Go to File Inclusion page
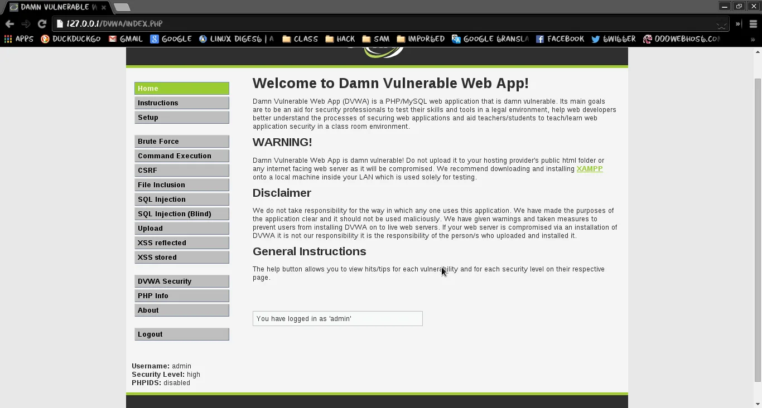 [x=182, y=185]
